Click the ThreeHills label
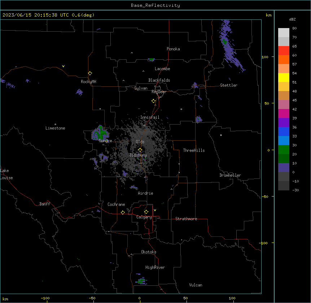The image size is (311, 303). [x=194, y=150]
